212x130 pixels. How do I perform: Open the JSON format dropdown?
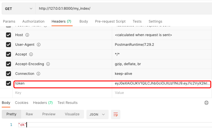pyautogui.click(x=97, y=114)
